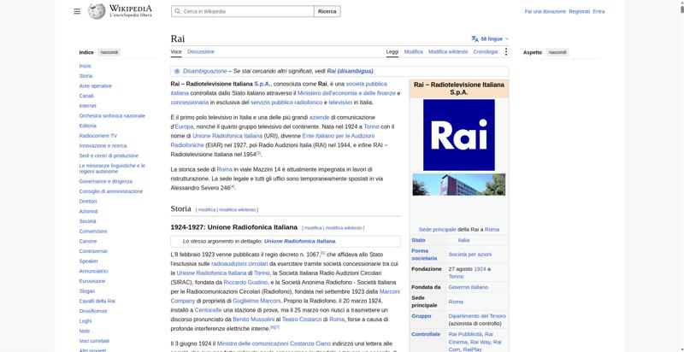Jump to Governance e dirigenza section
Screen dimensions: 684x352
105,181
